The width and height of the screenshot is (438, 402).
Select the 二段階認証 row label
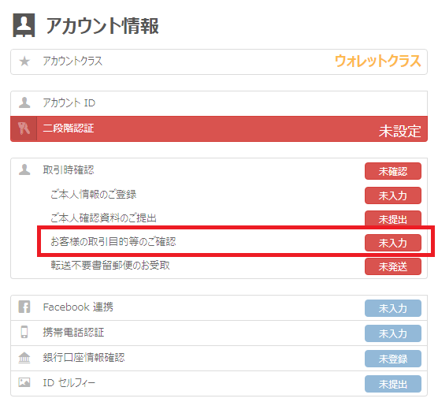click(69, 128)
